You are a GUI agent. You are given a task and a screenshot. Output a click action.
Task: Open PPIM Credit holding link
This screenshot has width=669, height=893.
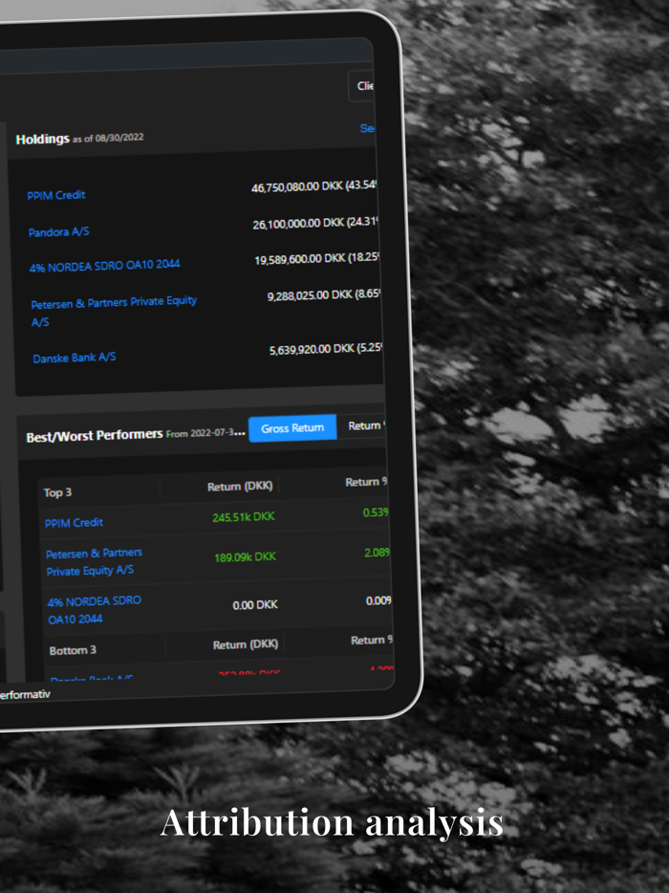[56, 195]
